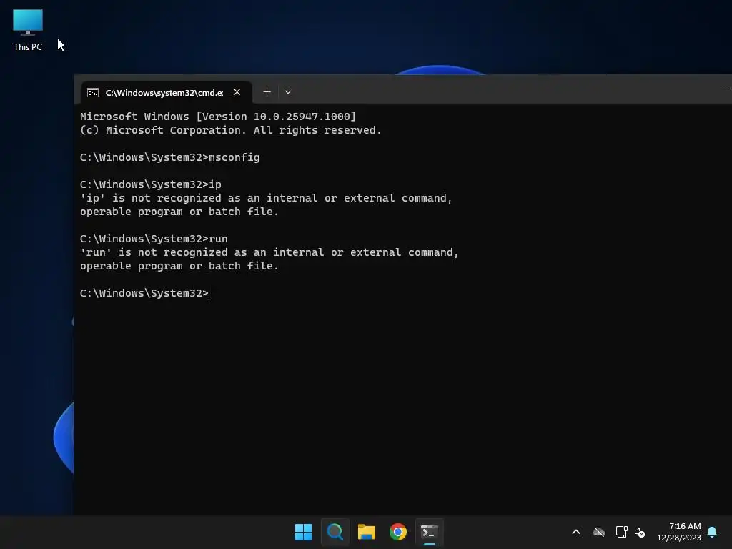This screenshot has width=732, height=549.
Task: Click the "'run' is not recognized" line
Action: pos(269,252)
